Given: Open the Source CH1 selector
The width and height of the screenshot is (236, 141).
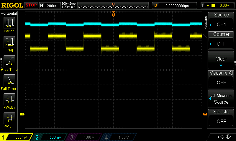Looking at the screenshot, I should click(221, 21).
